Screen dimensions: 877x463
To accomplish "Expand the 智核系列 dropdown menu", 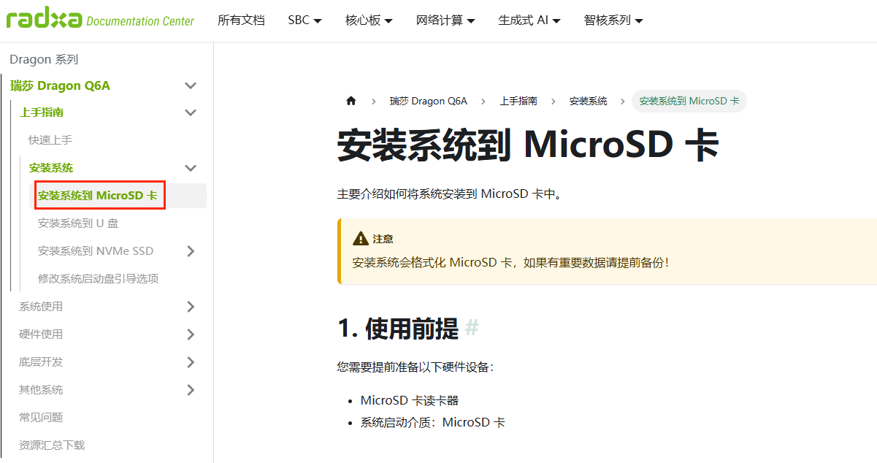I will tap(613, 20).
